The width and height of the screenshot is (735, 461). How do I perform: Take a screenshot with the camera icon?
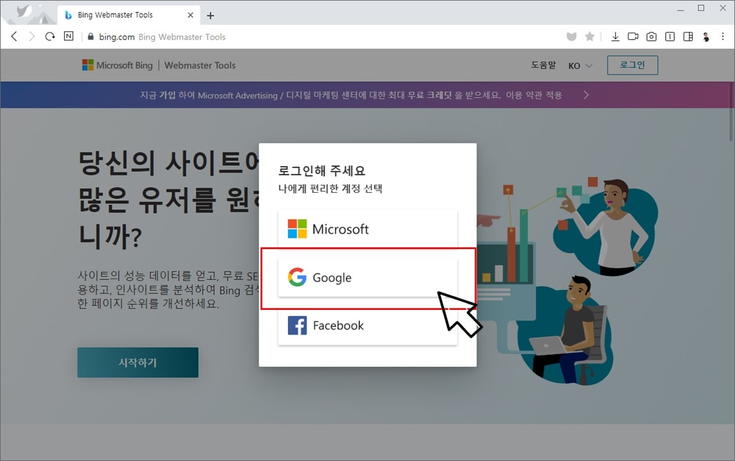(x=651, y=36)
